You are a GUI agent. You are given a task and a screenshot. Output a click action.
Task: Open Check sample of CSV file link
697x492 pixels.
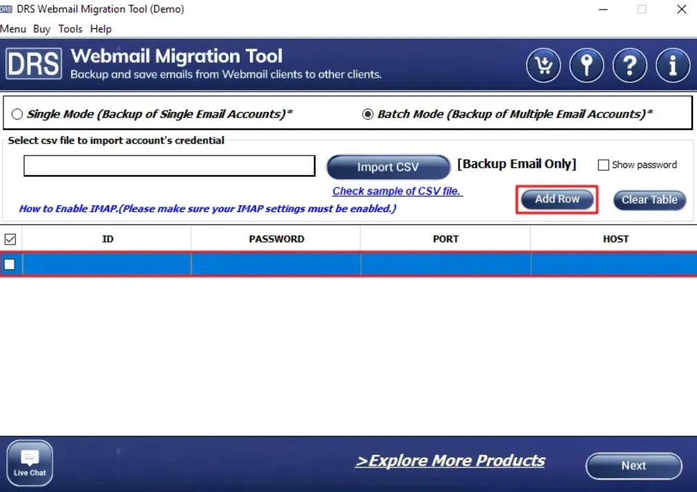(x=397, y=191)
